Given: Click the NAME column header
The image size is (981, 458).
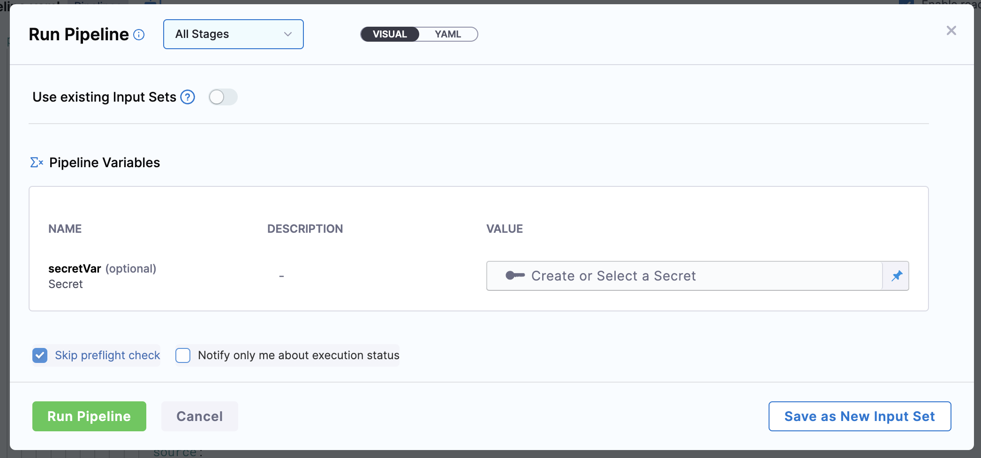Looking at the screenshot, I should coord(65,229).
